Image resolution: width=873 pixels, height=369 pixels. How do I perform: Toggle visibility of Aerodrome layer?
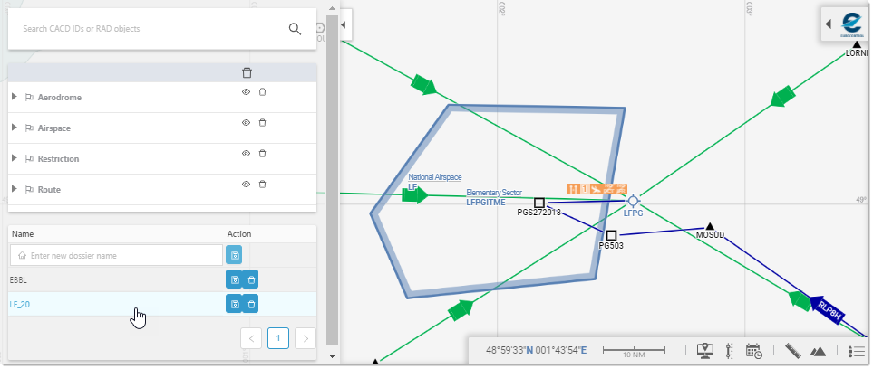[246, 92]
